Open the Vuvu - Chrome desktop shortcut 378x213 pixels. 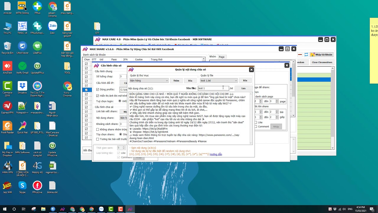pos(67,89)
